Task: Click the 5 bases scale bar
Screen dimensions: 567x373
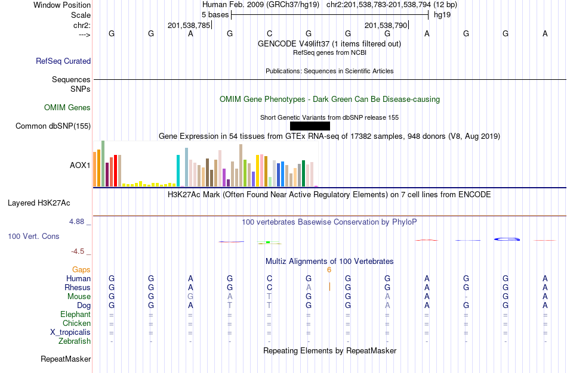Action: pyautogui.click(x=330, y=15)
